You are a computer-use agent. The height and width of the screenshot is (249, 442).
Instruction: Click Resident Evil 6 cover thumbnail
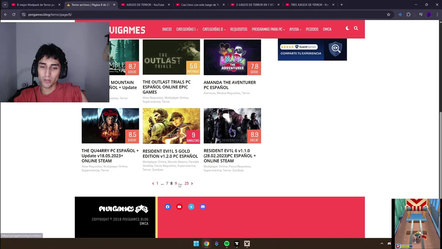pyautogui.click(x=232, y=126)
